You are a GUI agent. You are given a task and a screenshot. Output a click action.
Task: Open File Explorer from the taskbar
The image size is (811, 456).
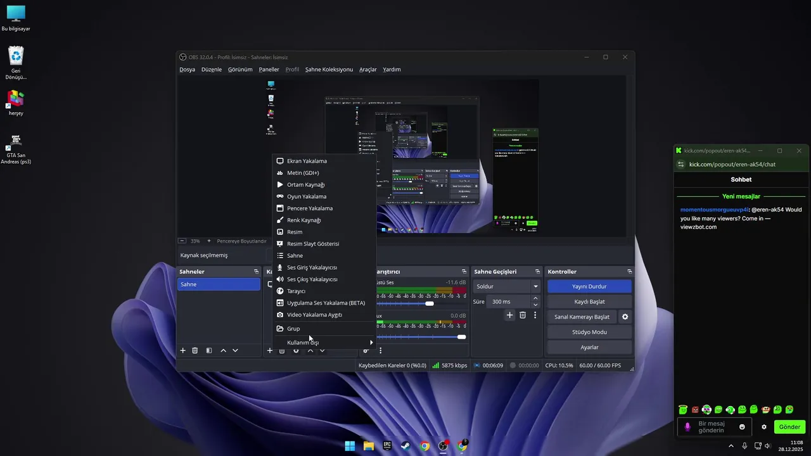pyautogui.click(x=369, y=446)
